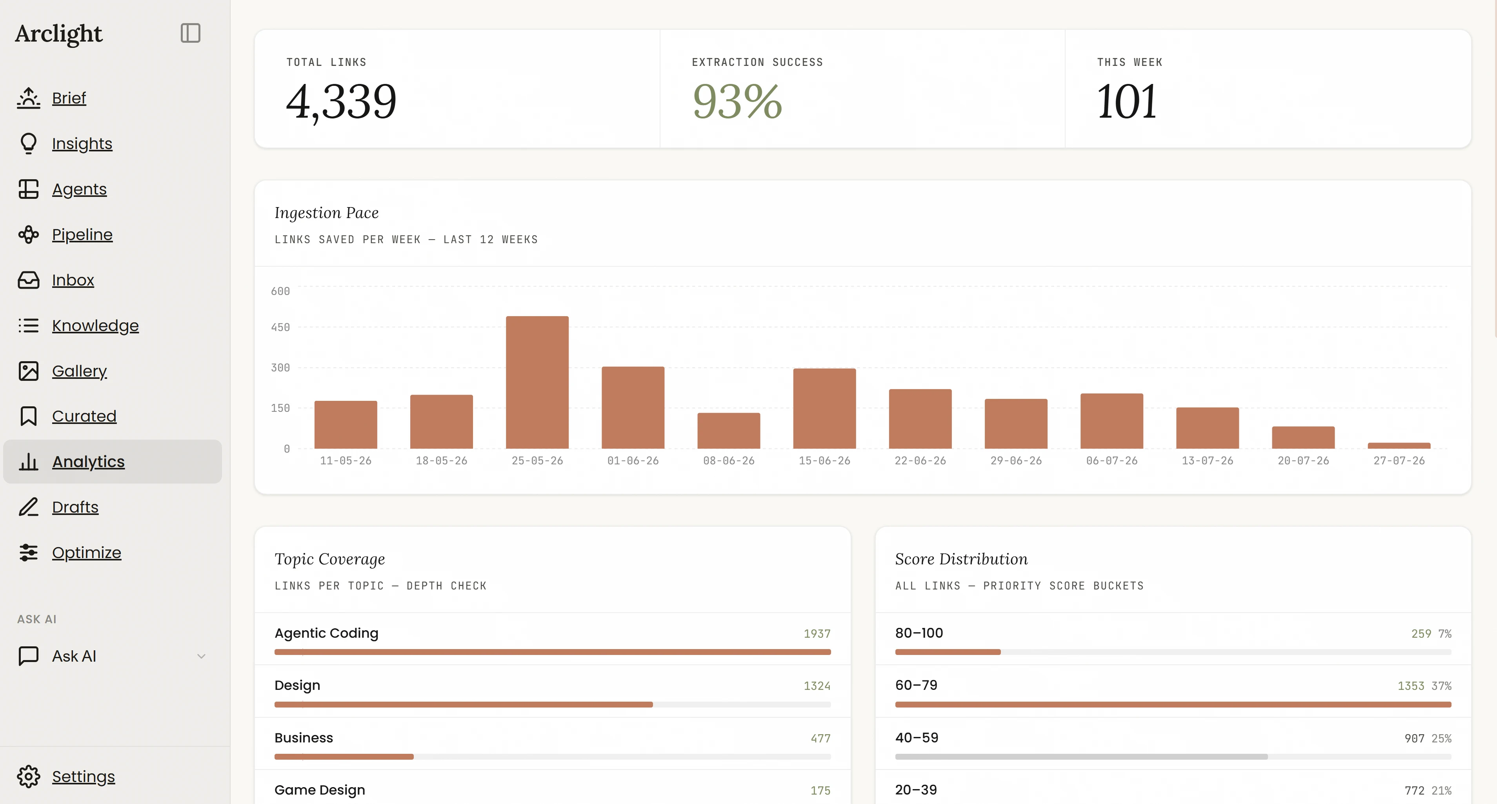Navigate to Agents

tap(80, 189)
